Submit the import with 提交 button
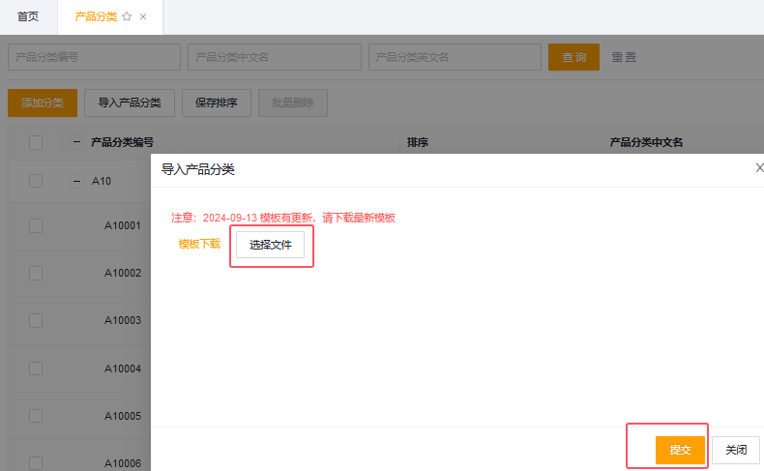This screenshot has width=764, height=471. tap(680, 450)
